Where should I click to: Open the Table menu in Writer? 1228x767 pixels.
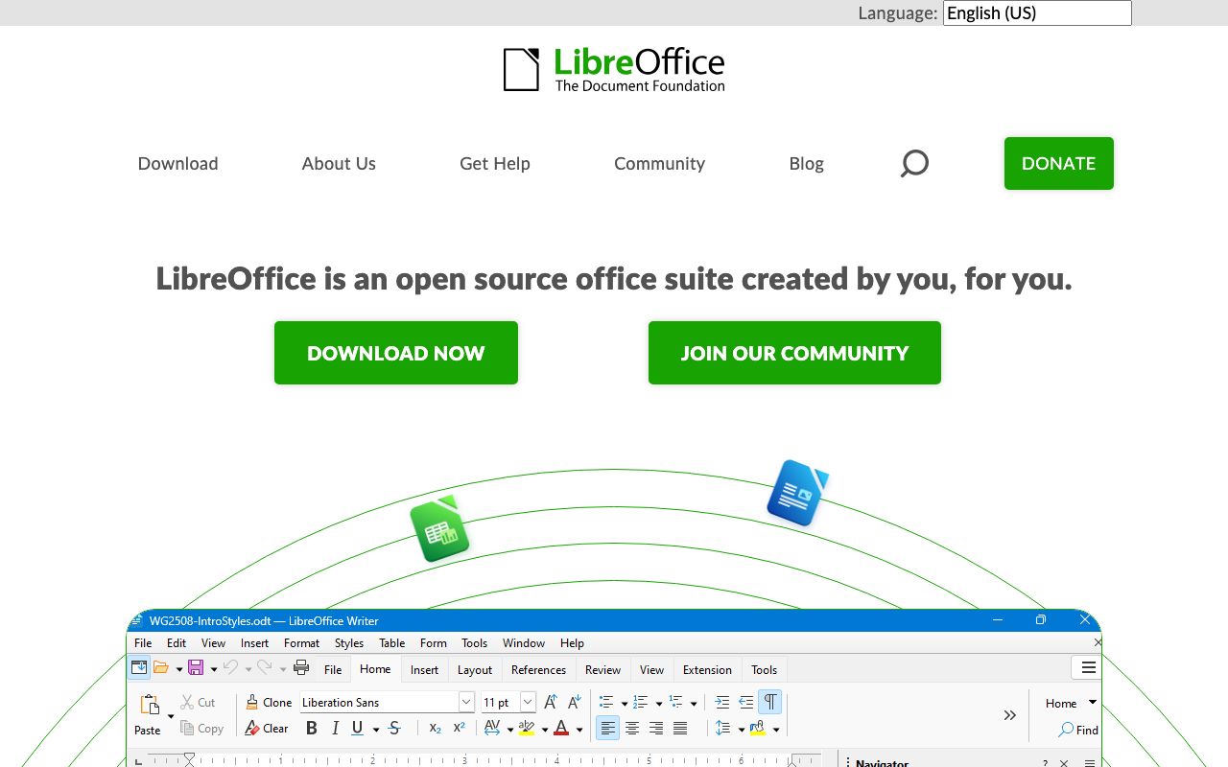[x=392, y=643]
